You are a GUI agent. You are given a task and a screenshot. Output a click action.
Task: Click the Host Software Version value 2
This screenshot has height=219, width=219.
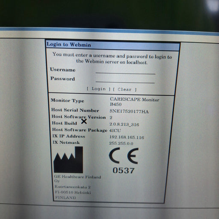pos(111,118)
